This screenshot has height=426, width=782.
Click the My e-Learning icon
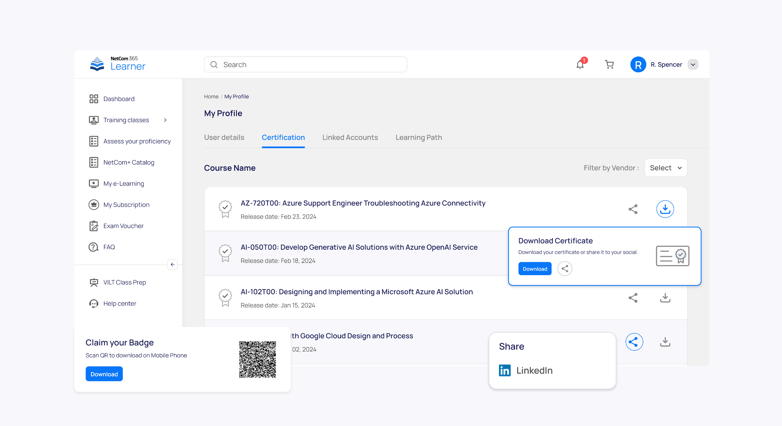[93, 183]
